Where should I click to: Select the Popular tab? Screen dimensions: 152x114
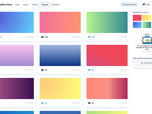click(45, 4)
